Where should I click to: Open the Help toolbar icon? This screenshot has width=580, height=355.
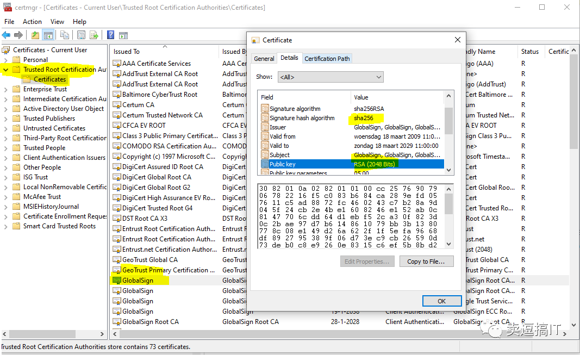pos(110,35)
